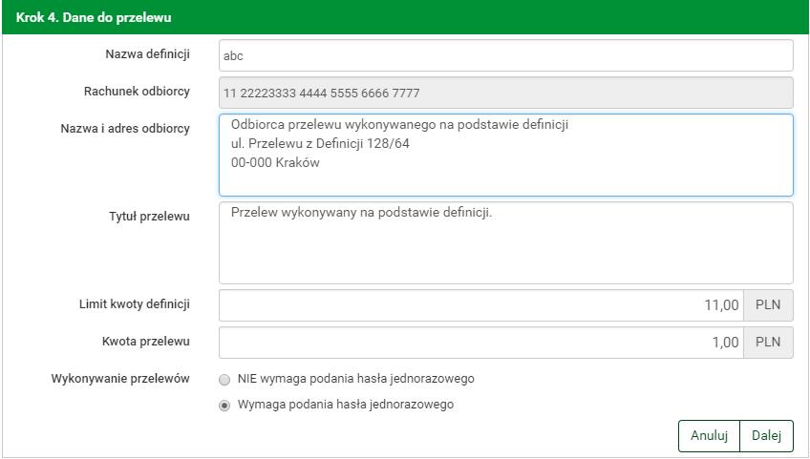810x459 pixels.
Task: Click the line 'ul. Przelewu z Definicji 128/64'
Action: pyautogui.click(x=320, y=143)
